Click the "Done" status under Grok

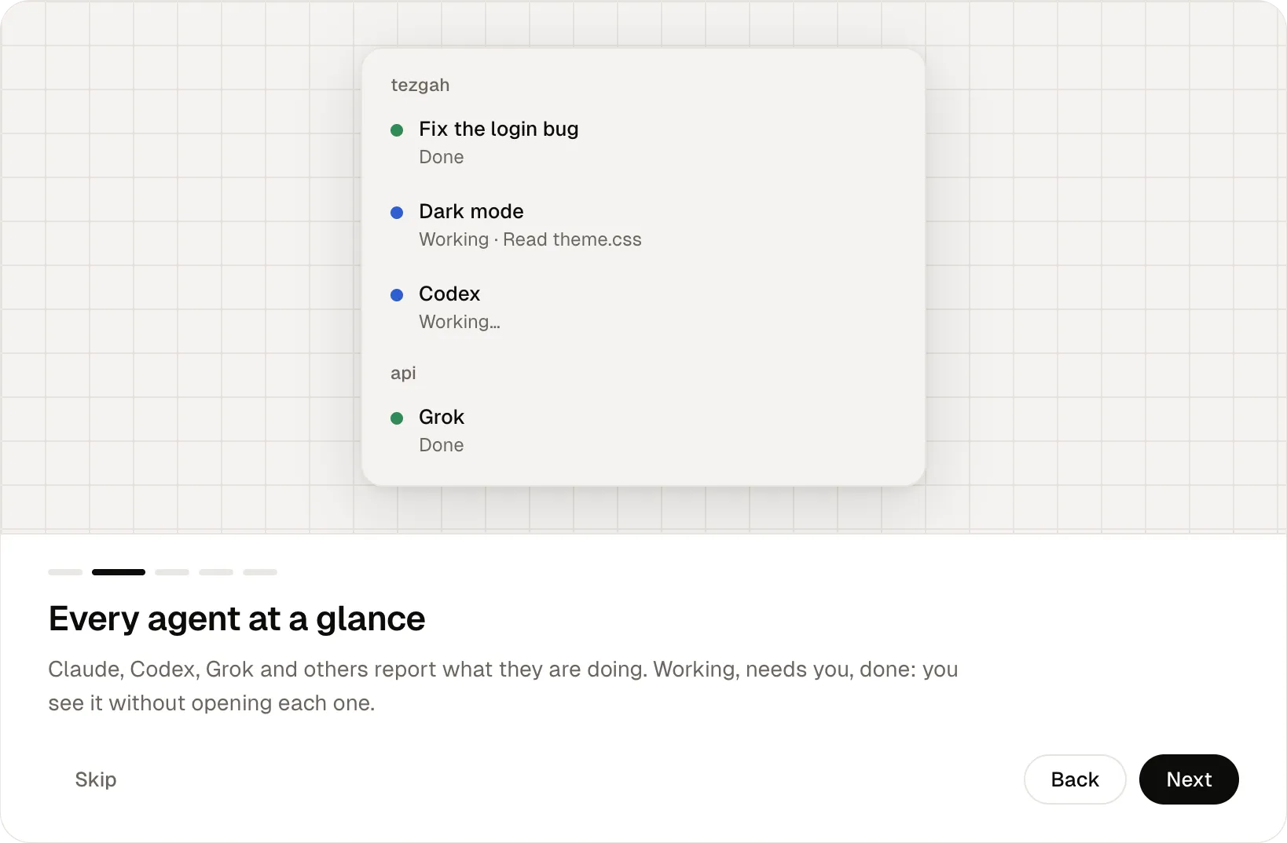(442, 445)
